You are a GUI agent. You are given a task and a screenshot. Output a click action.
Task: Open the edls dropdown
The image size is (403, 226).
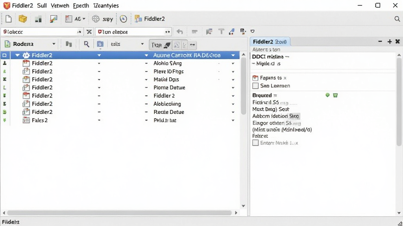point(142,44)
